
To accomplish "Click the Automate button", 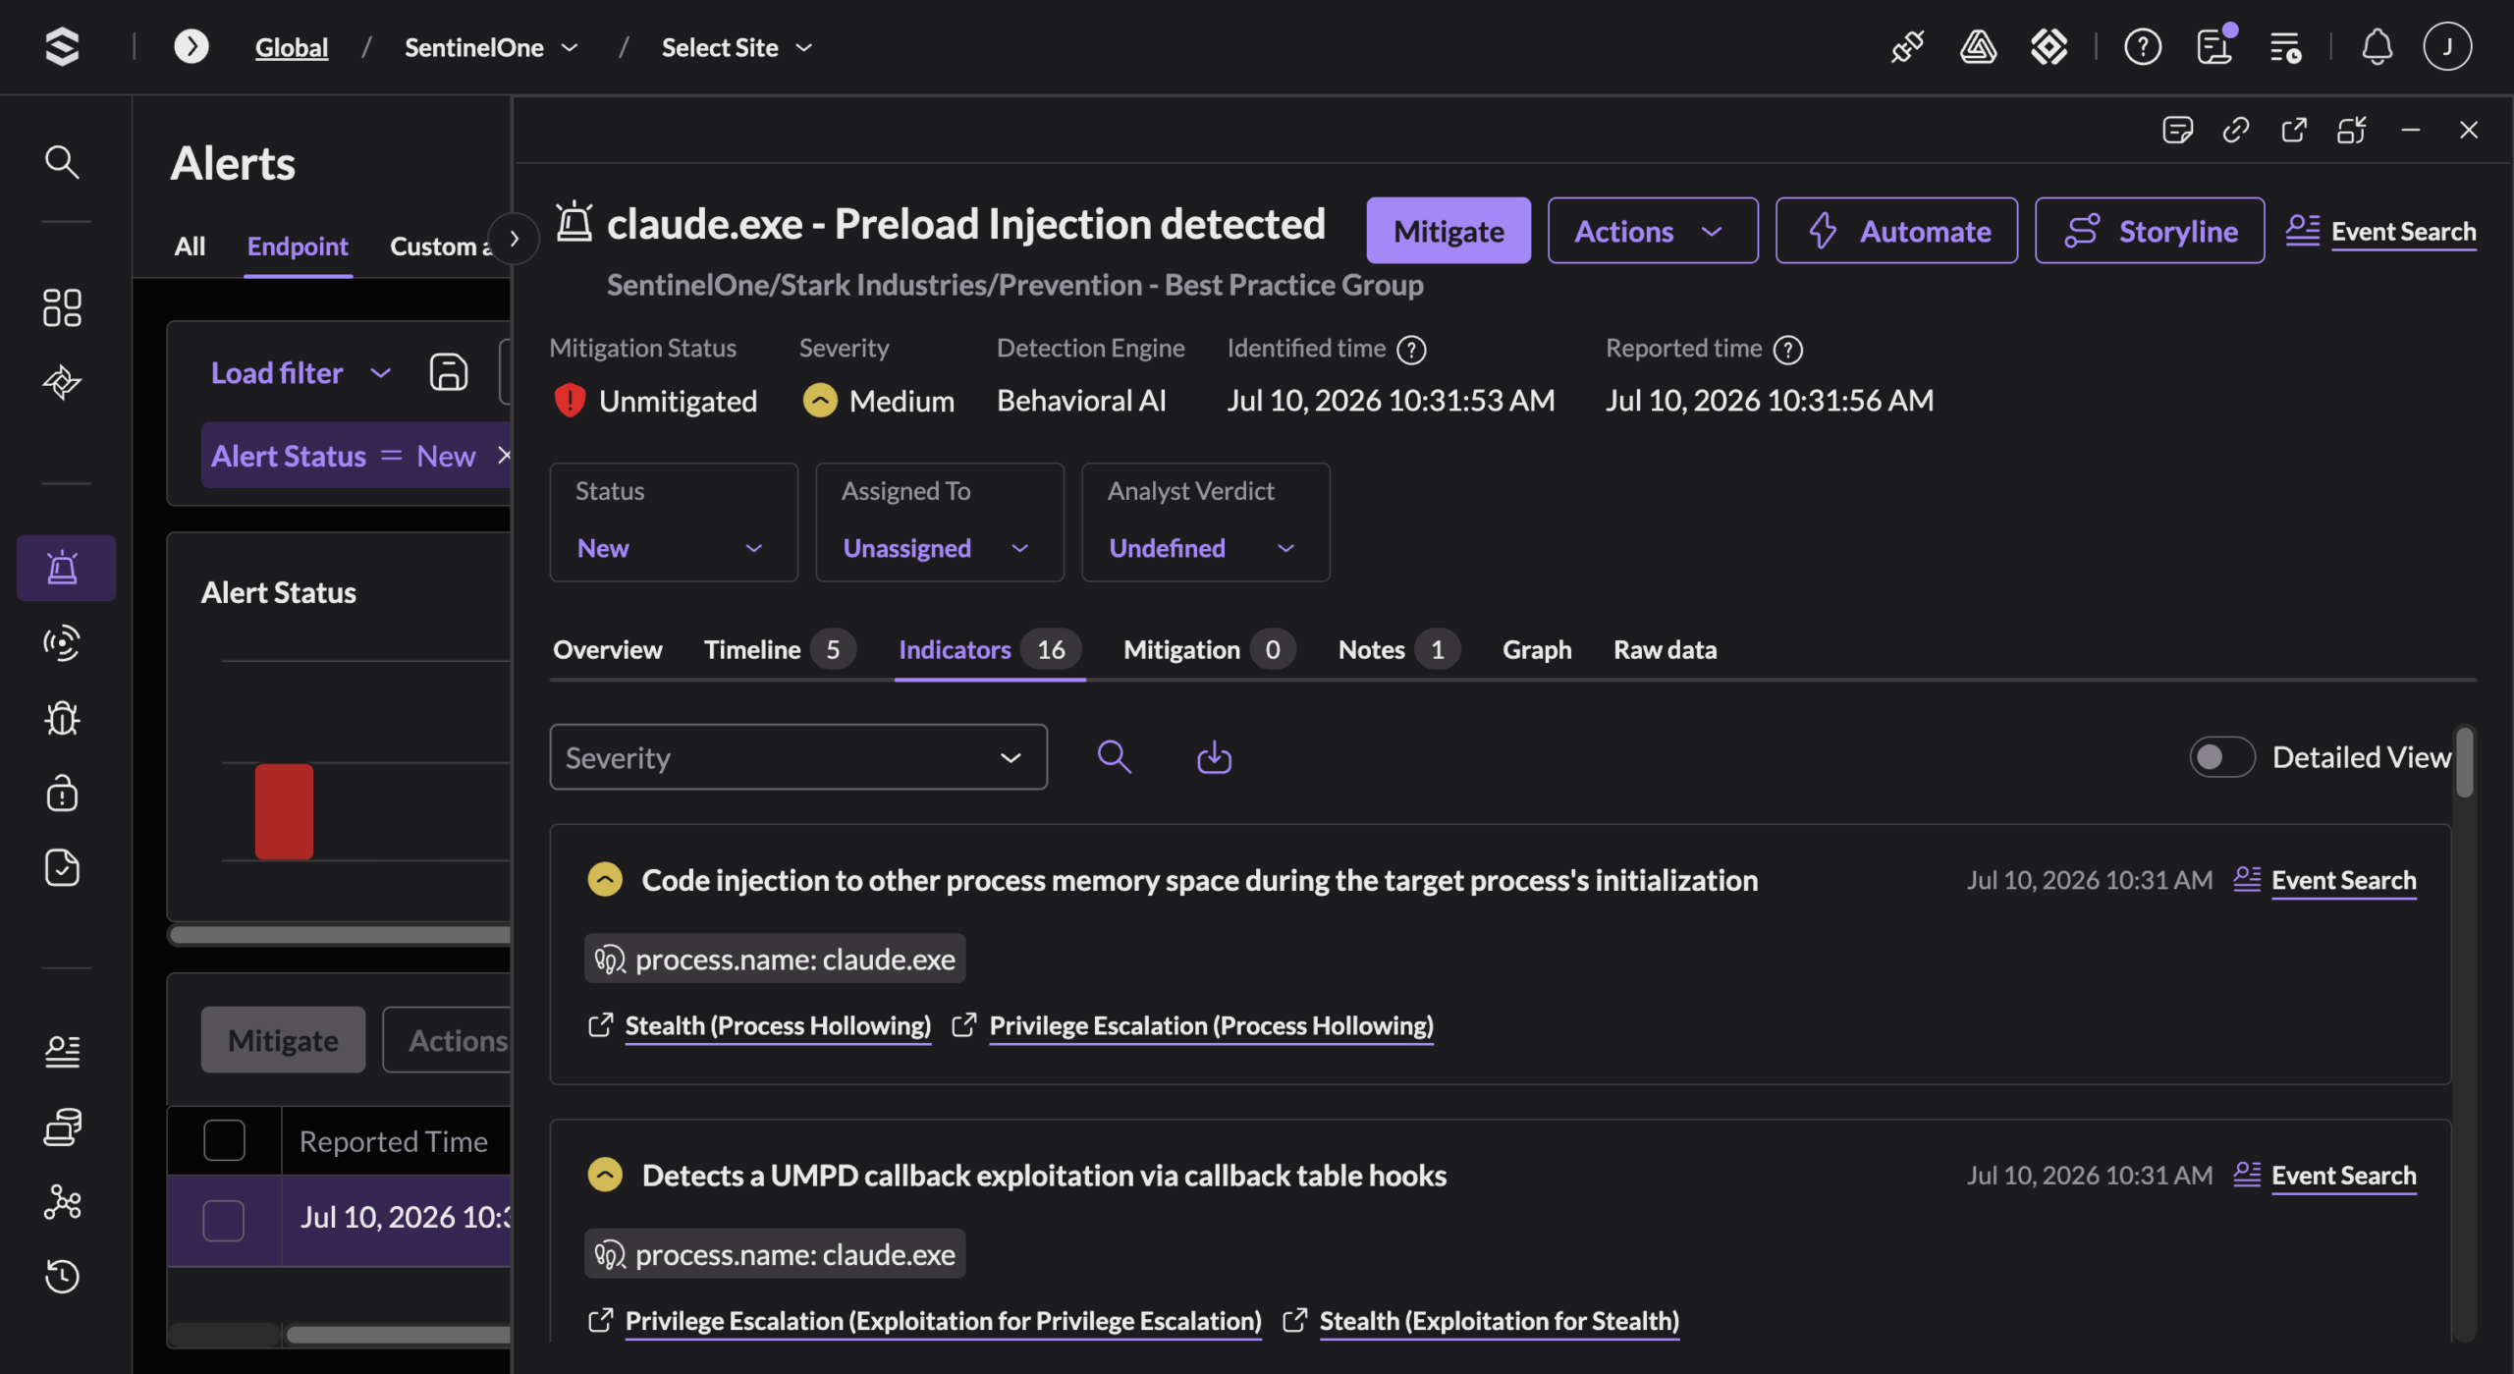I will [x=1896, y=231].
